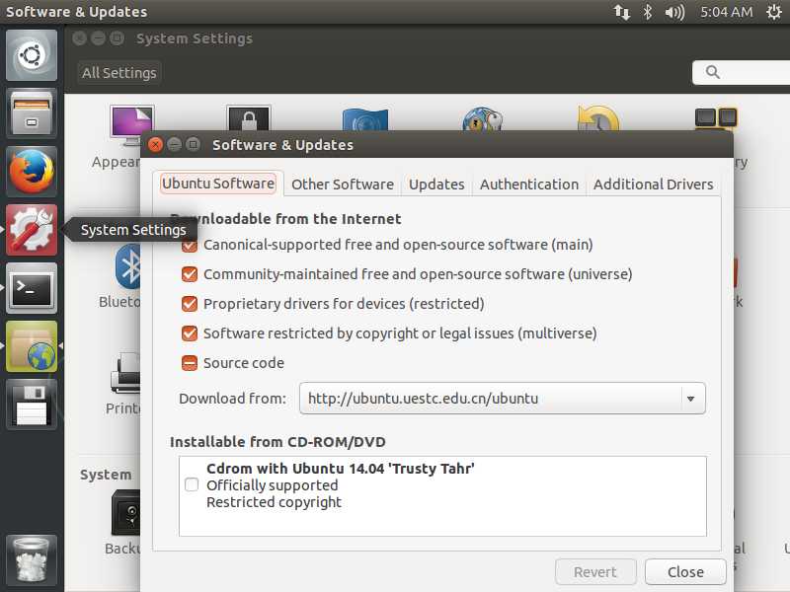
Task: Click System Settings launcher icon
Action: [x=32, y=230]
